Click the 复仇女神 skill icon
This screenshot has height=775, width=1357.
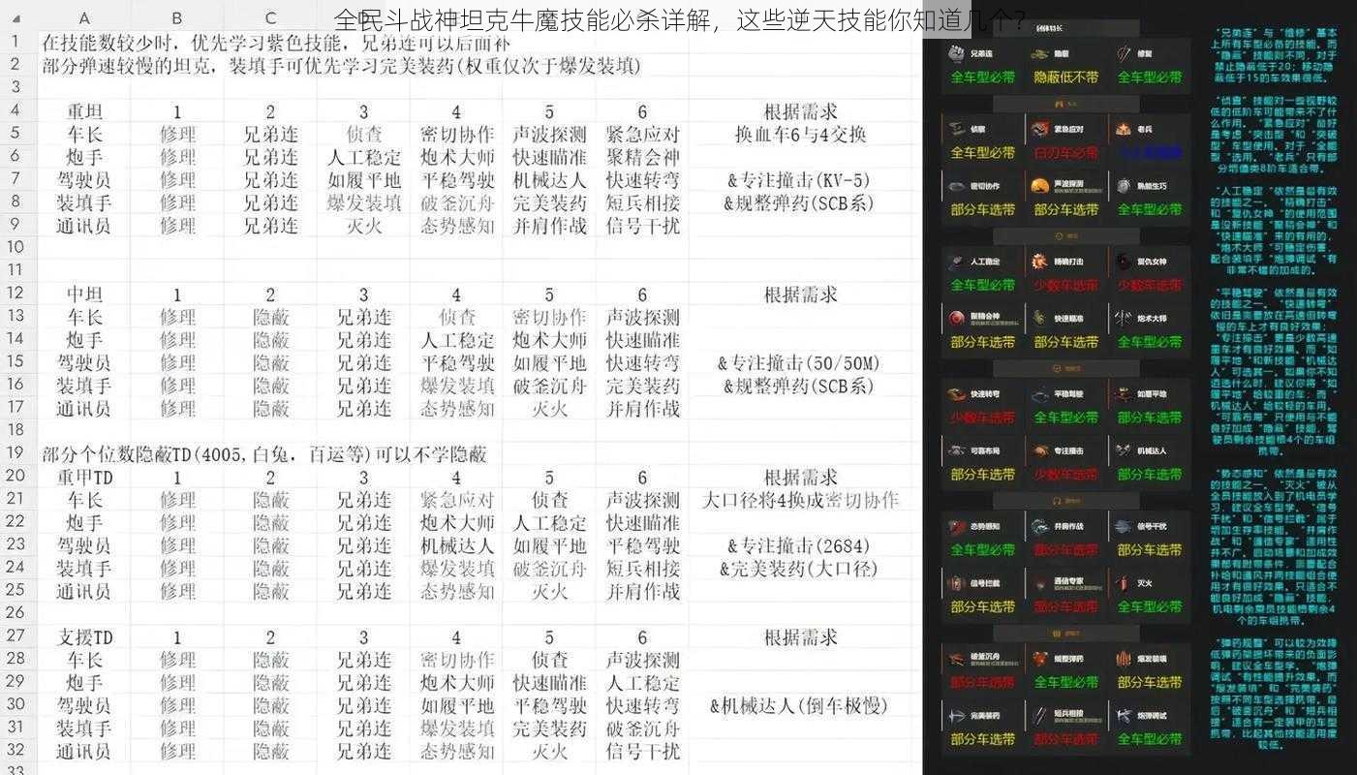[x=1124, y=263]
